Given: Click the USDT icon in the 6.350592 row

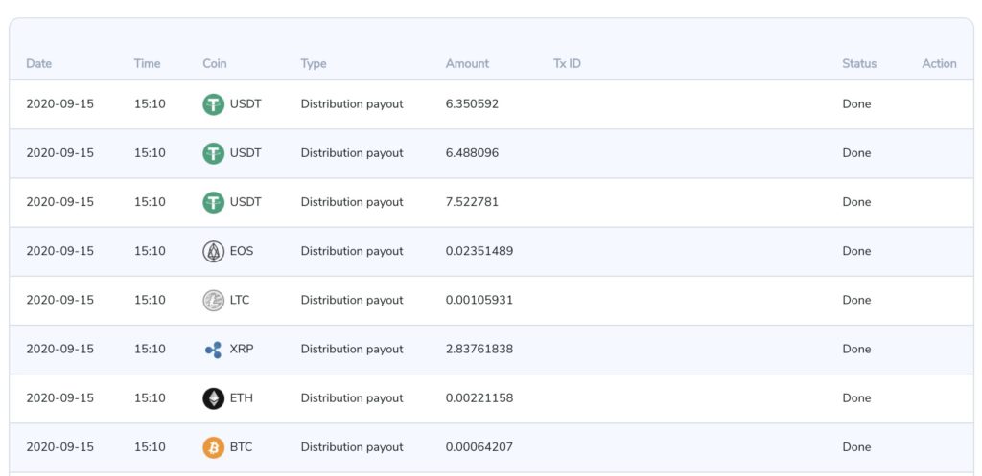Looking at the screenshot, I should 213,104.
